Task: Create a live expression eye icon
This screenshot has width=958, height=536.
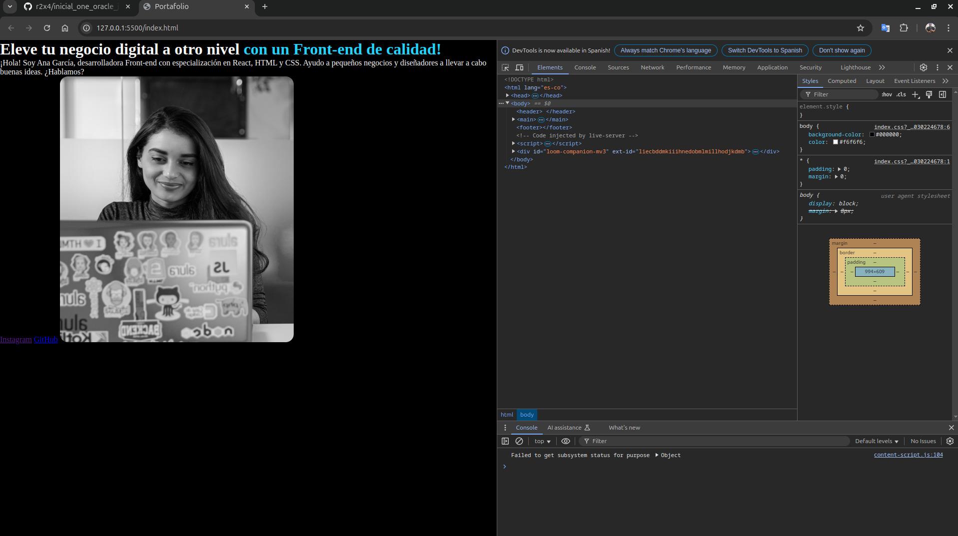Action: (566, 441)
